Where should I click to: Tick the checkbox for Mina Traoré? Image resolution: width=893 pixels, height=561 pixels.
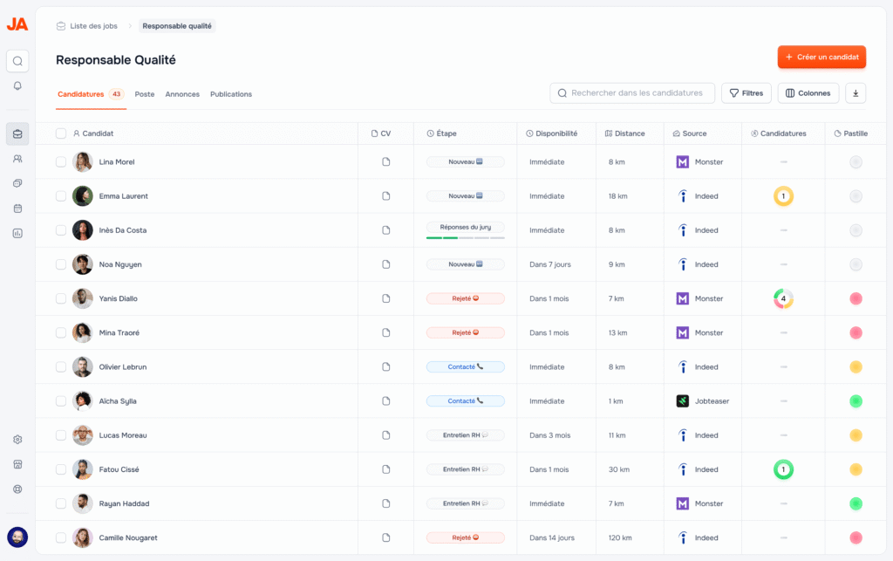pyautogui.click(x=61, y=332)
